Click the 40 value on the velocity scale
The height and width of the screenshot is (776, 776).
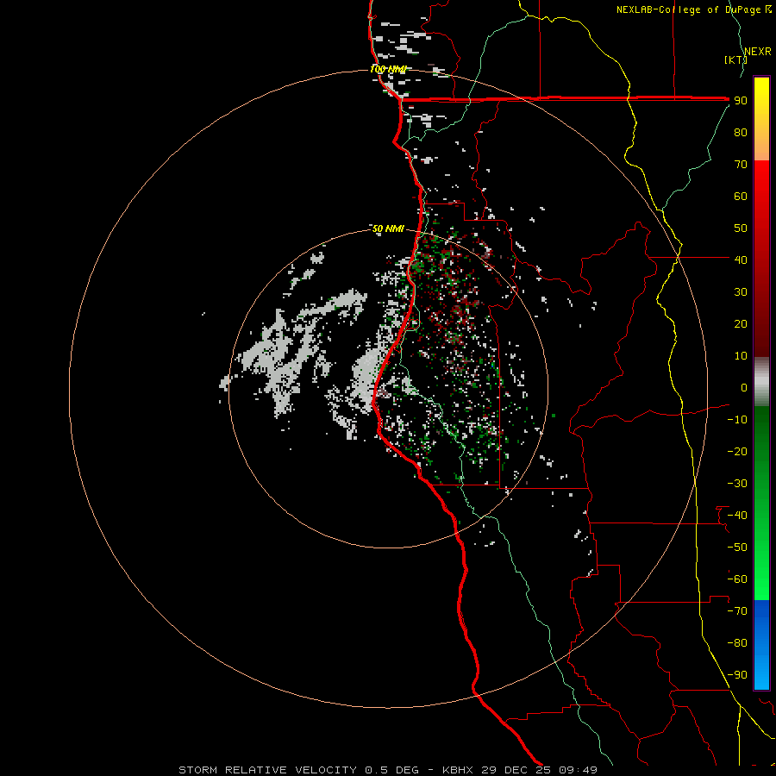click(x=741, y=260)
